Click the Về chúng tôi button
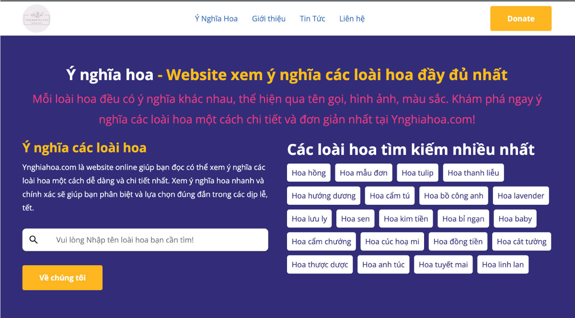 pyautogui.click(x=62, y=278)
